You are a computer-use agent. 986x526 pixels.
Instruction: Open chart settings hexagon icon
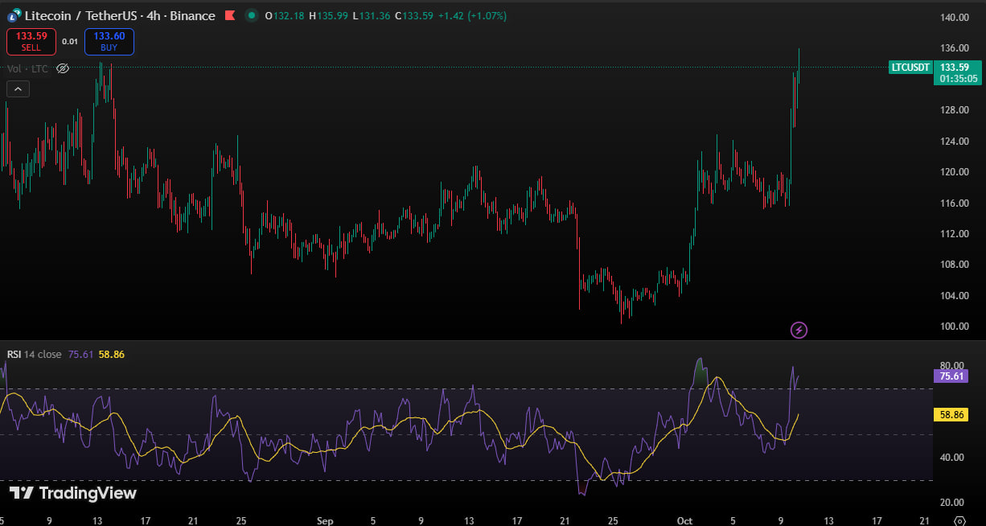[x=959, y=520]
